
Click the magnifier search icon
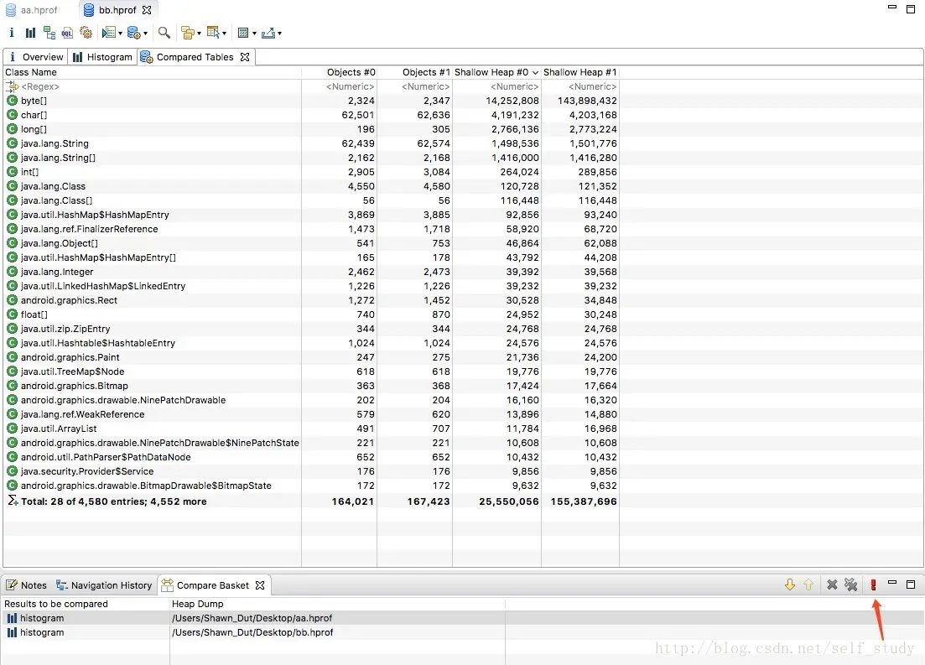(x=164, y=33)
